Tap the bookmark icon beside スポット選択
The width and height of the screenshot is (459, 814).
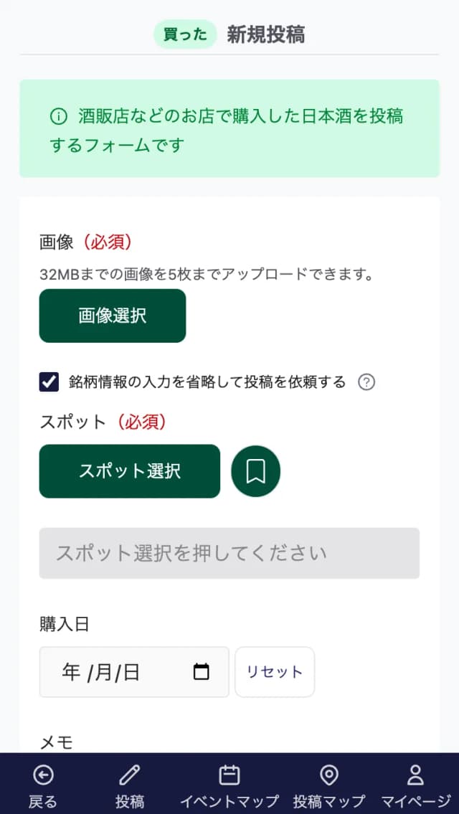pyautogui.click(x=255, y=471)
